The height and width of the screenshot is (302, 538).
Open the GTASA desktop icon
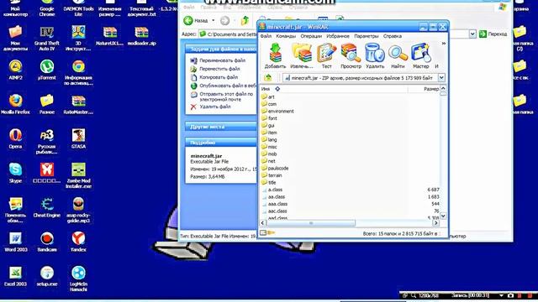click(x=78, y=138)
